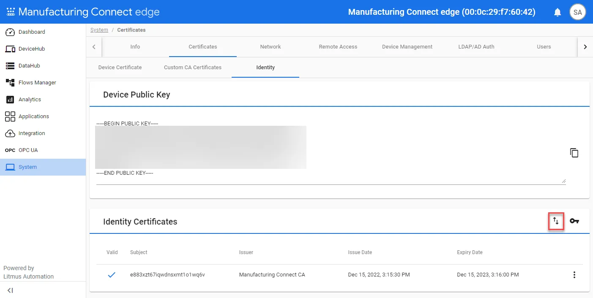The width and height of the screenshot is (593, 298).
Task: Click the Analytics chart icon
Action: click(x=10, y=100)
